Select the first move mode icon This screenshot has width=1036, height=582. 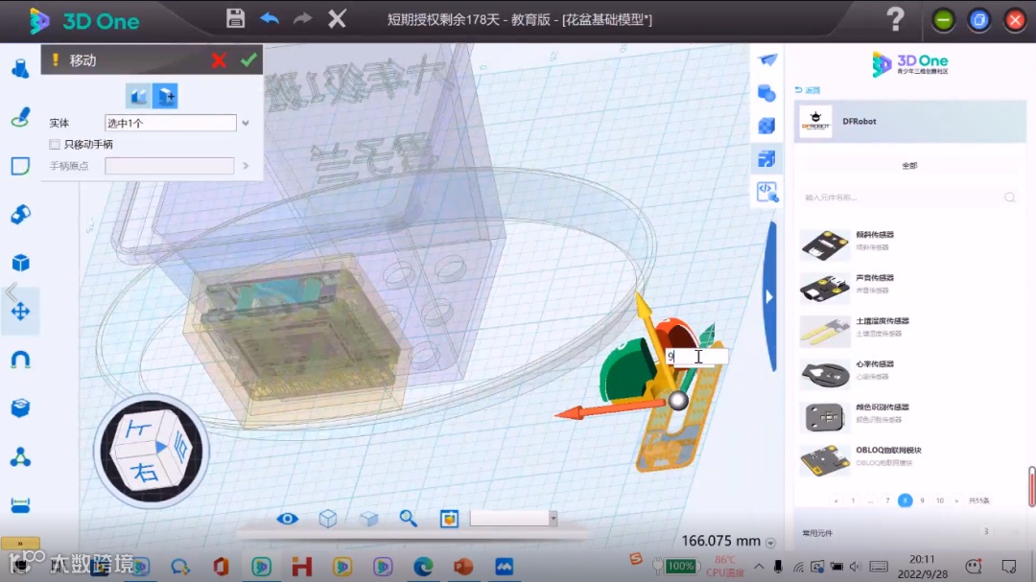tap(138, 97)
